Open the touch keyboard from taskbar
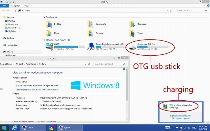 coord(167,128)
